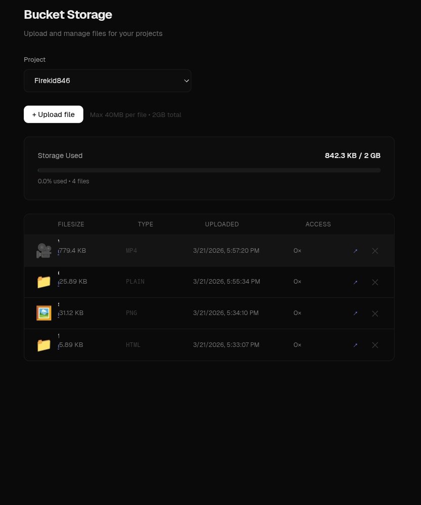The width and height of the screenshot is (421, 505).
Task: Click the folder icon of the HTML file
Action: pos(43,345)
